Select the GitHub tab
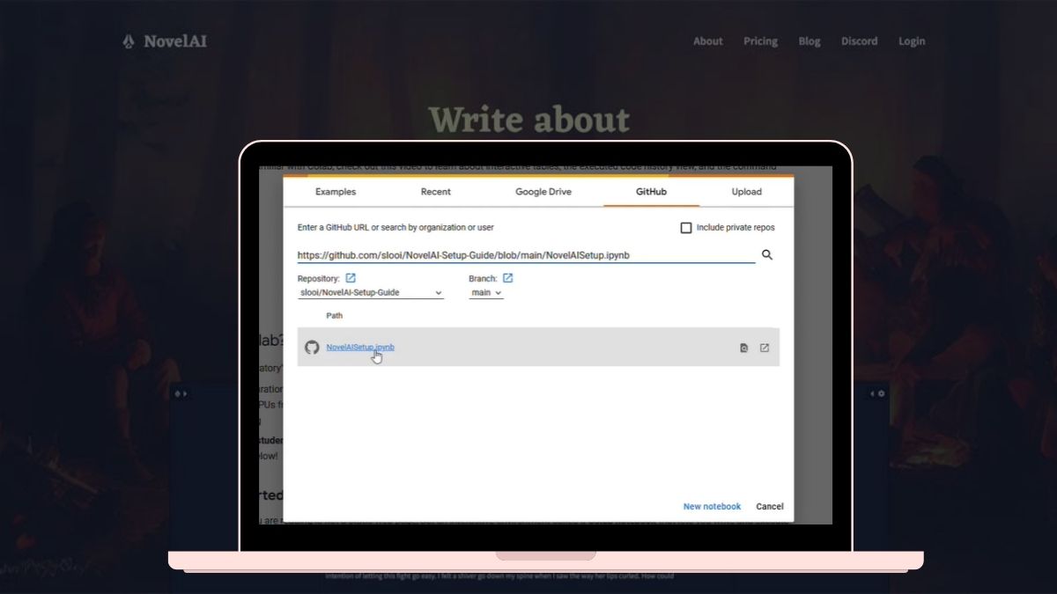1057x594 pixels. [x=652, y=192]
